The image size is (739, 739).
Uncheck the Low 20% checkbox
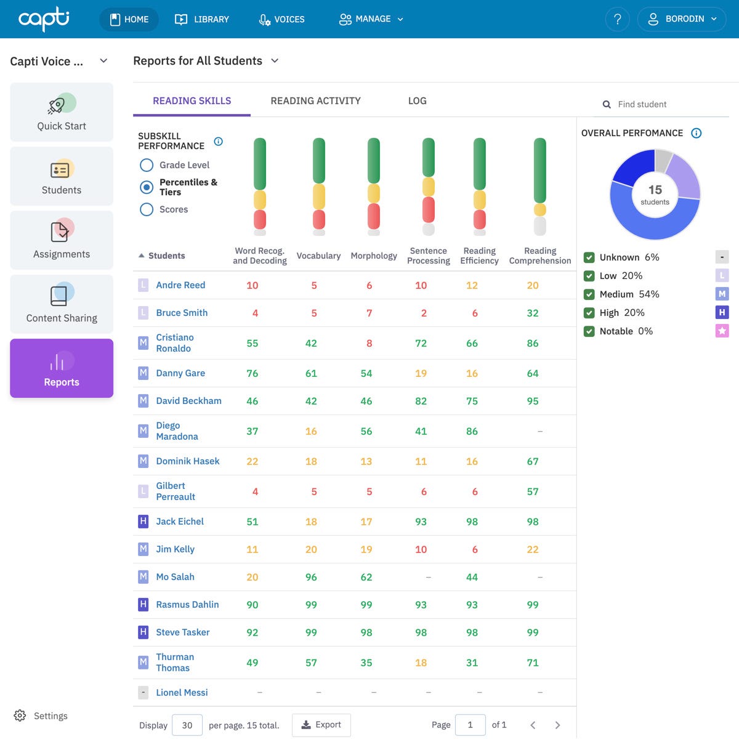pos(589,276)
